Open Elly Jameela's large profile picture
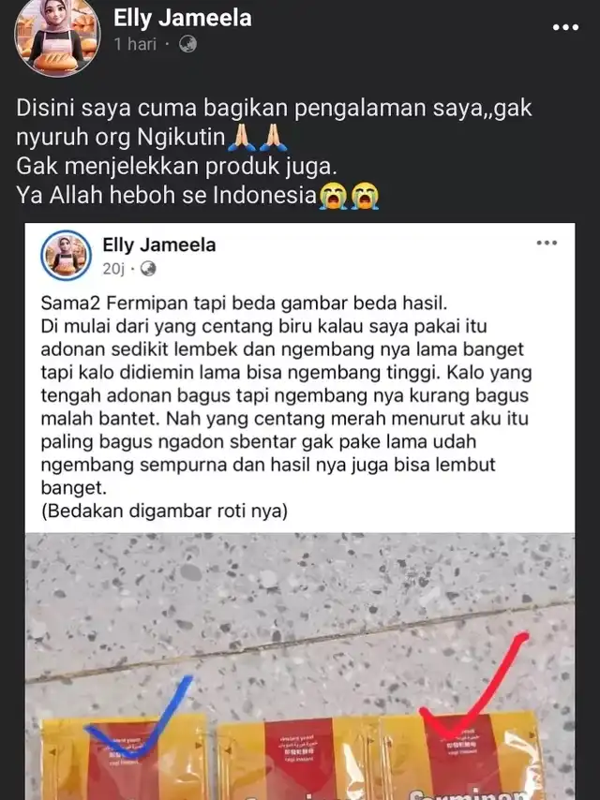This screenshot has width=600, height=800. (57, 37)
